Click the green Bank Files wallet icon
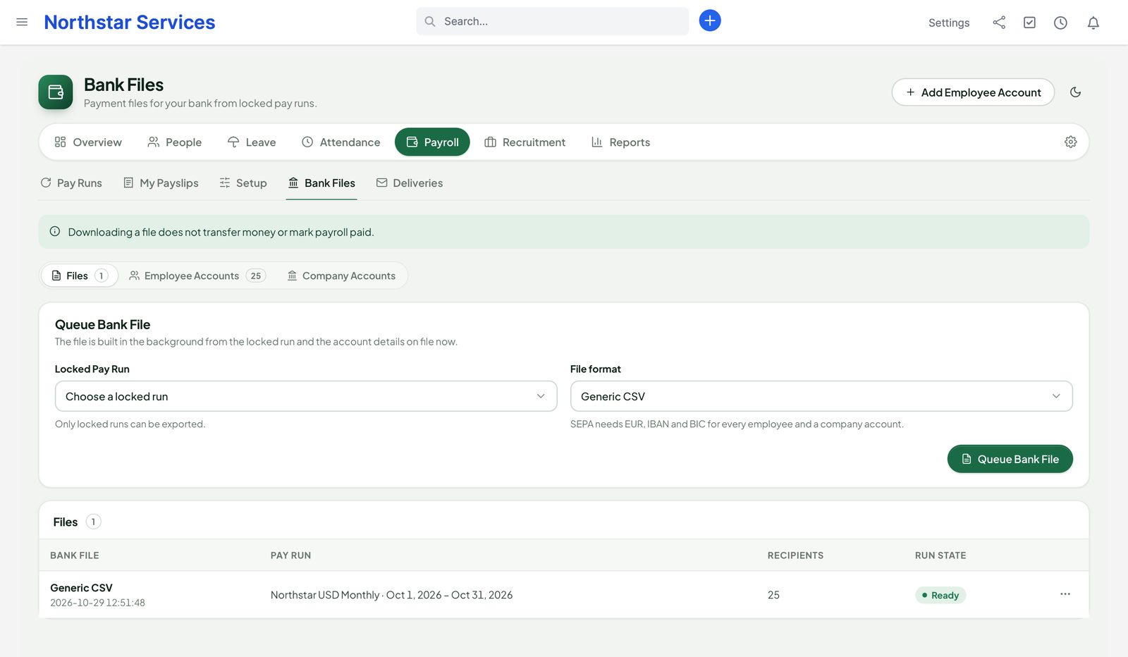 click(56, 92)
